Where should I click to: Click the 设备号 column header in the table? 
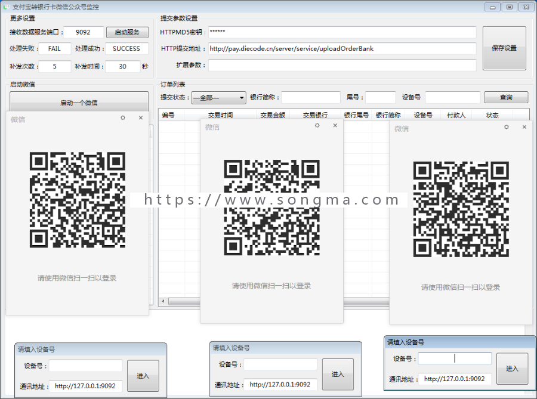pos(423,115)
